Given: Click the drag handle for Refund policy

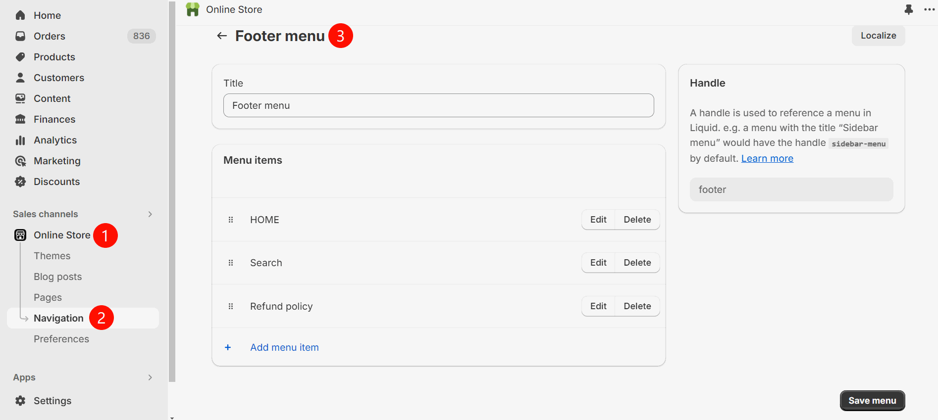Looking at the screenshot, I should tap(231, 306).
